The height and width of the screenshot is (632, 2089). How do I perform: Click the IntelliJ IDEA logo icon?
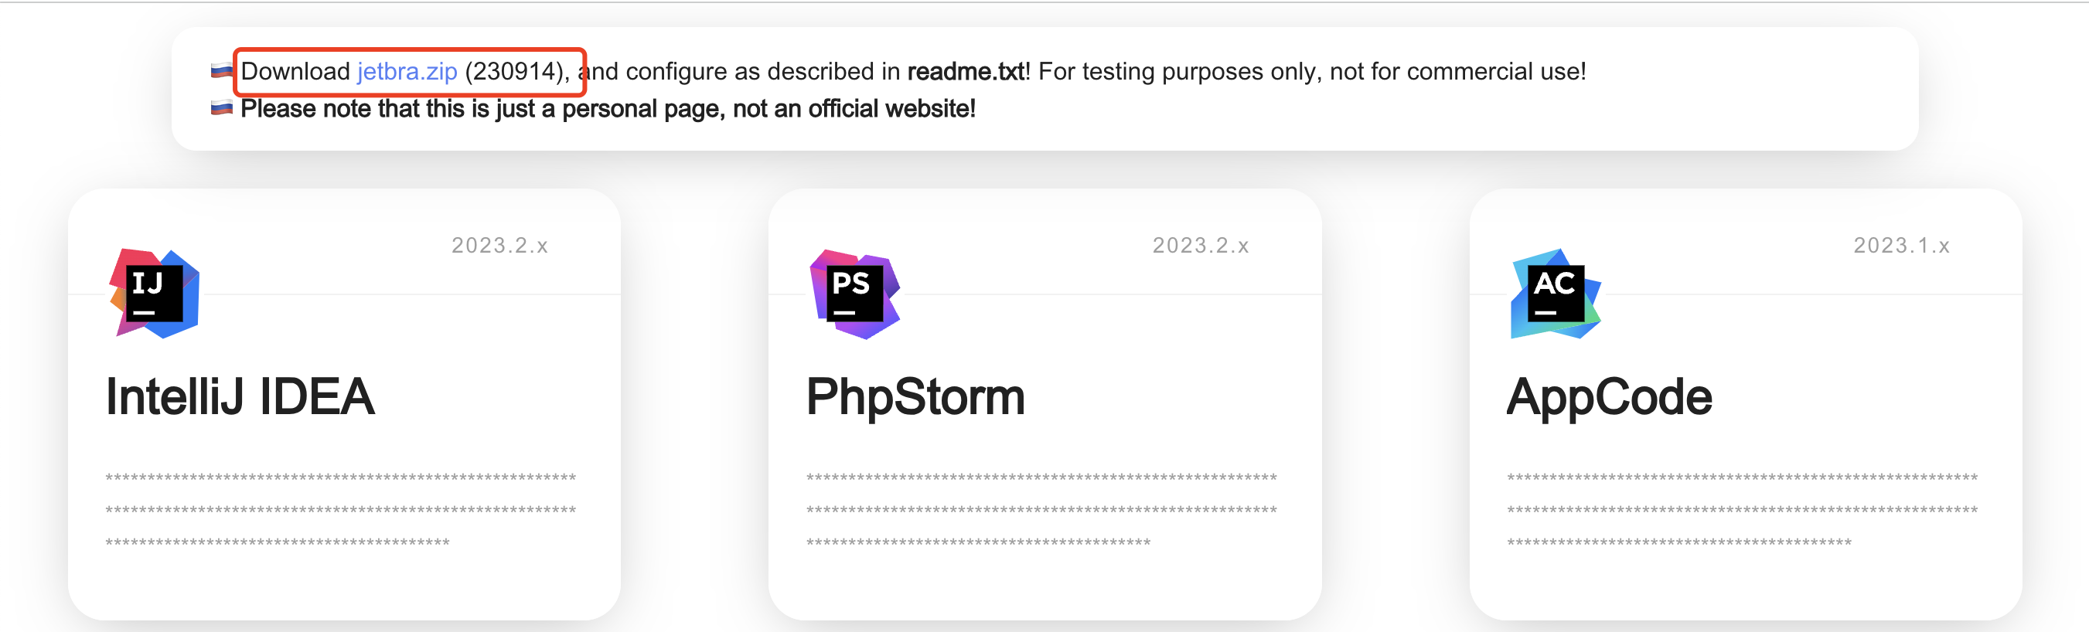coord(154,294)
